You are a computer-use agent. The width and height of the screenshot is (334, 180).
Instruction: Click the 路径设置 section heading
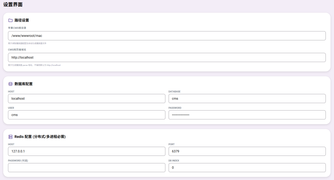point(22,20)
